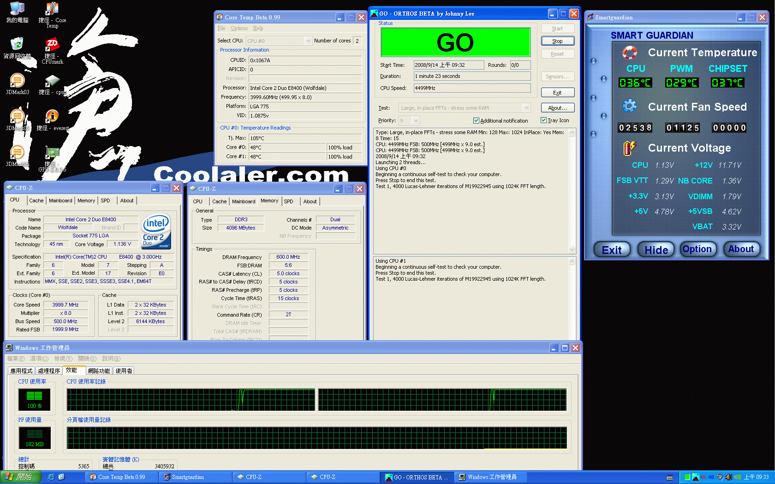
Task: Expand the Select CPU dropdown in Core Temp
Action: point(308,41)
